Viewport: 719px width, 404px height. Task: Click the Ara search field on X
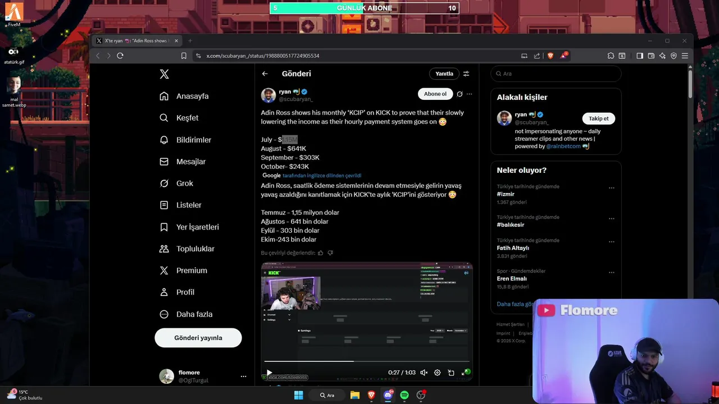(x=556, y=74)
